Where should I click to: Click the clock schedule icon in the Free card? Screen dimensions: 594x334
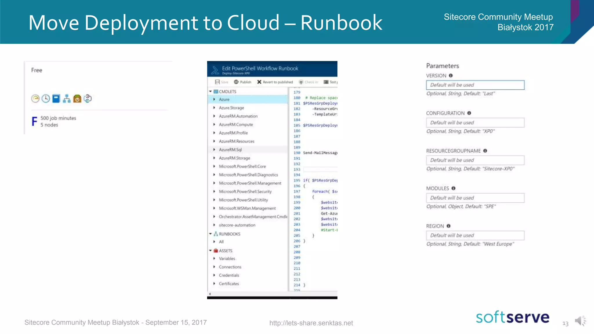pos(46,99)
